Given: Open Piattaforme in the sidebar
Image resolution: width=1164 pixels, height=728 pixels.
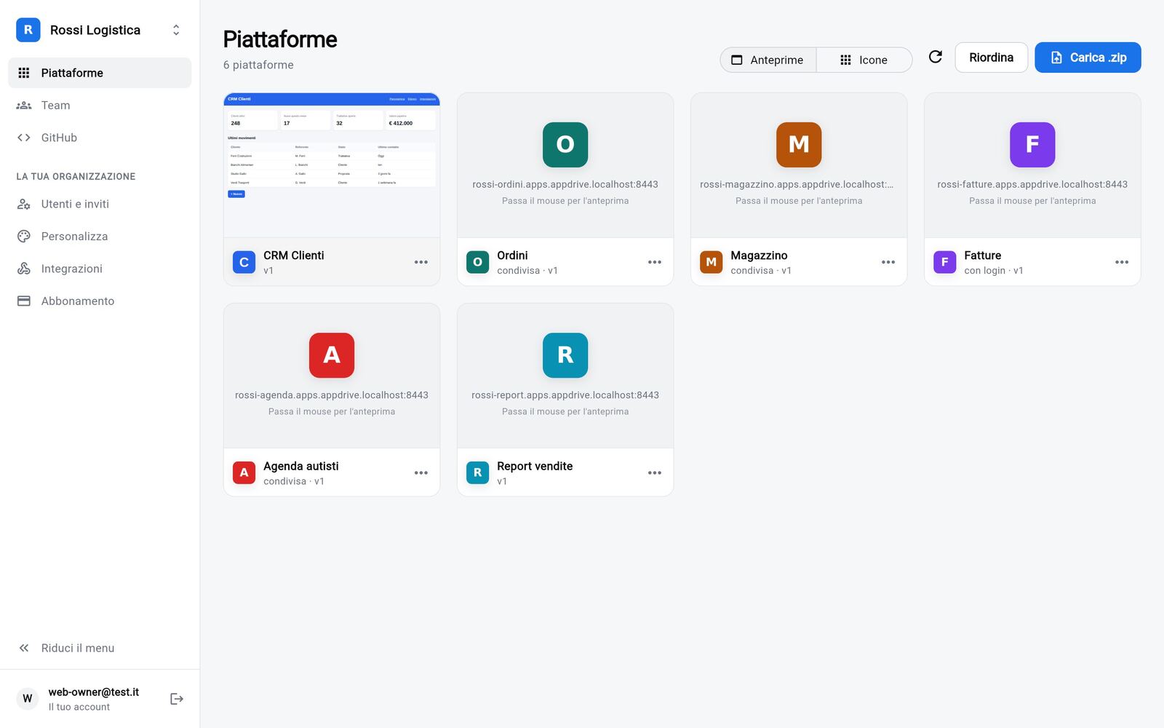Looking at the screenshot, I should (100, 73).
